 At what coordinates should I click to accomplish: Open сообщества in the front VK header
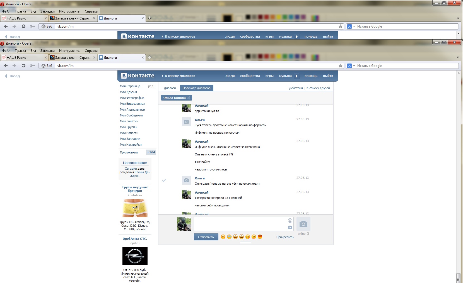pyautogui.click(x=250, y=76)
